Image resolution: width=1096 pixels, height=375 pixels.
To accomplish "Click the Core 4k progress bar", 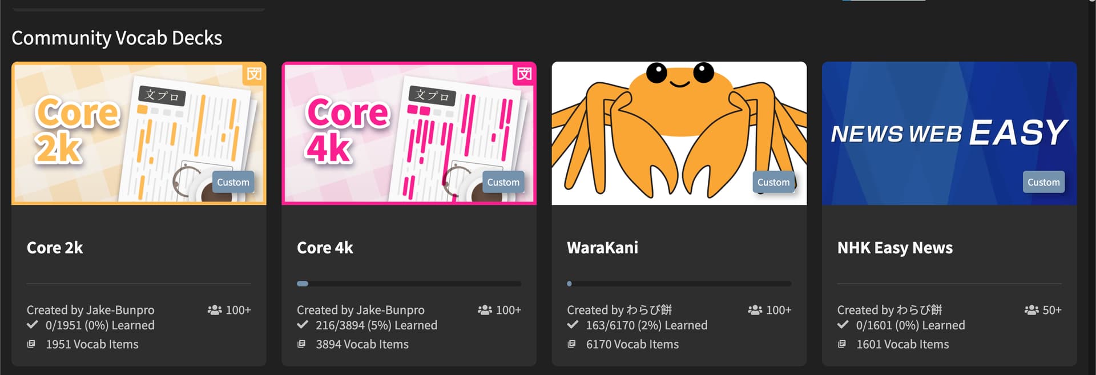I will pos(409,284).
